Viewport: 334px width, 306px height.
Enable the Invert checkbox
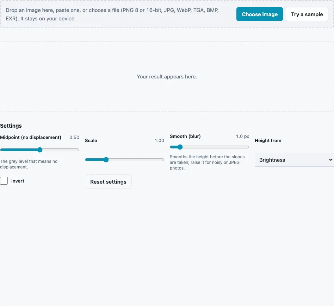[4, 181]
